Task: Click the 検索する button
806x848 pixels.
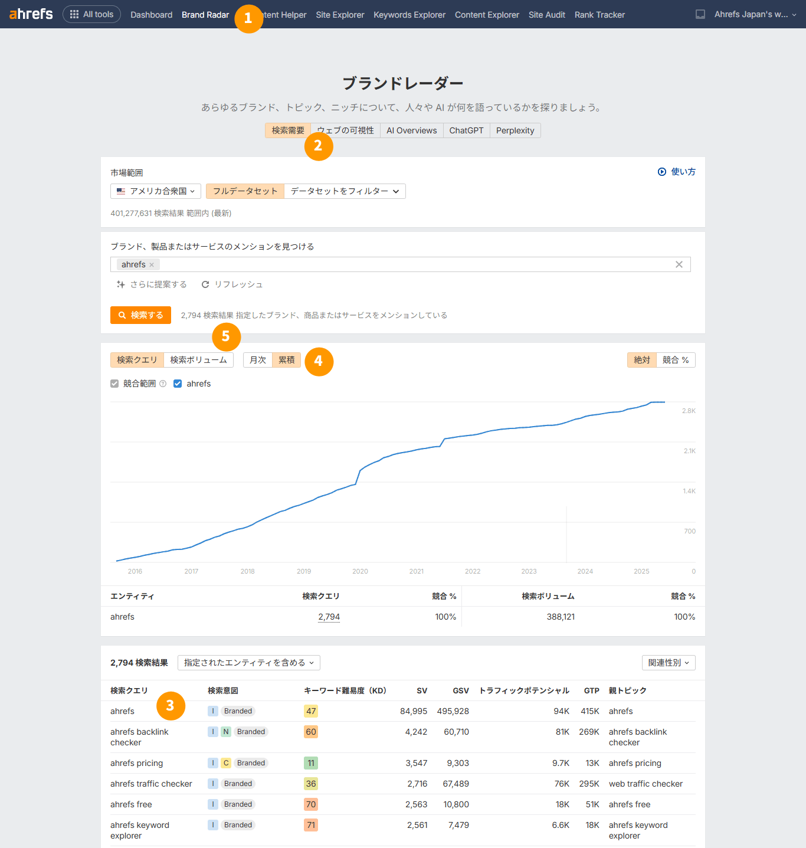Action: (140, 315)
